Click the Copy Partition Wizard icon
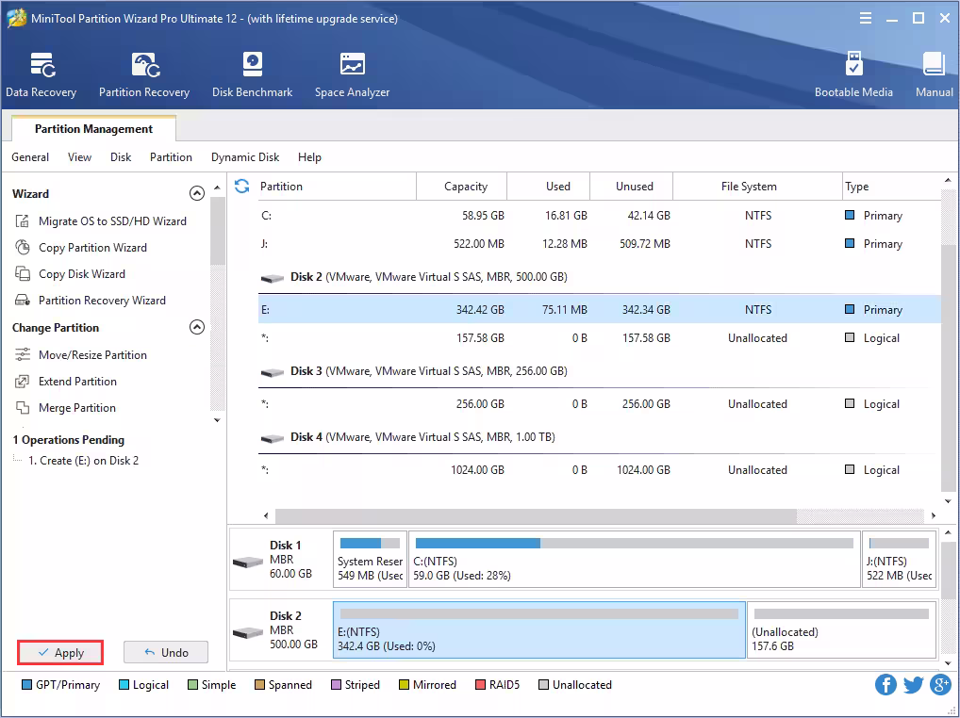Screen dimensions: 960x718 (23, 247)
